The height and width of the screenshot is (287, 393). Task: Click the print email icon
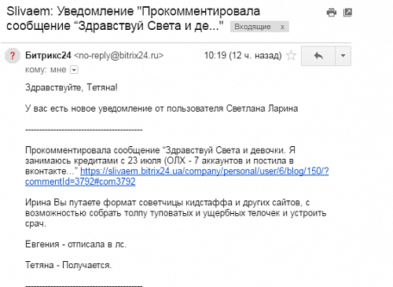332,13
